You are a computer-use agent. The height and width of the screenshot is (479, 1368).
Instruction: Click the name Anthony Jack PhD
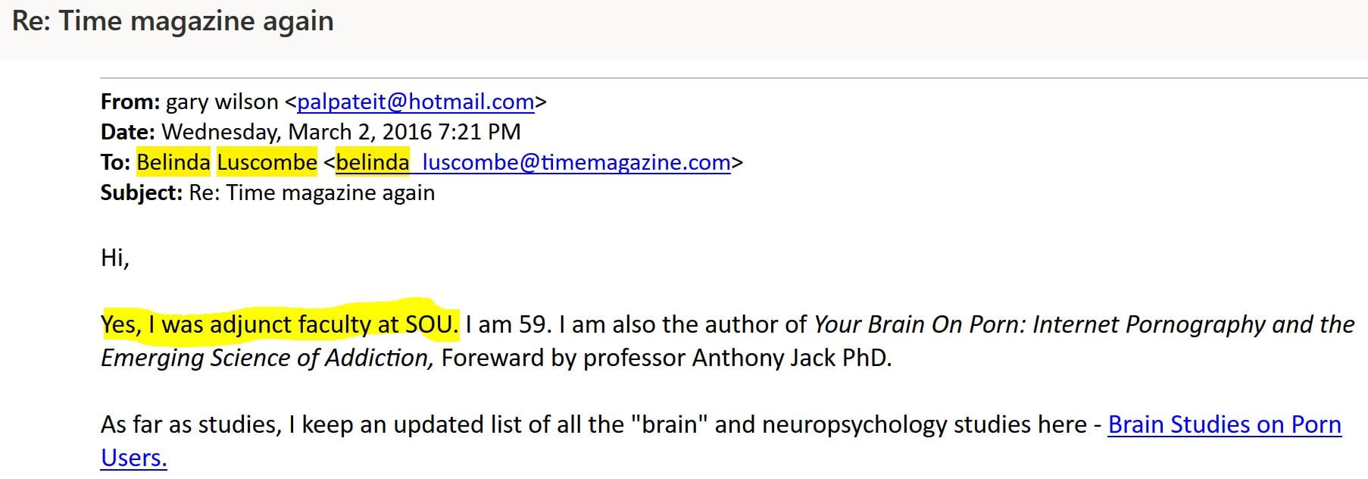[791, 358]
